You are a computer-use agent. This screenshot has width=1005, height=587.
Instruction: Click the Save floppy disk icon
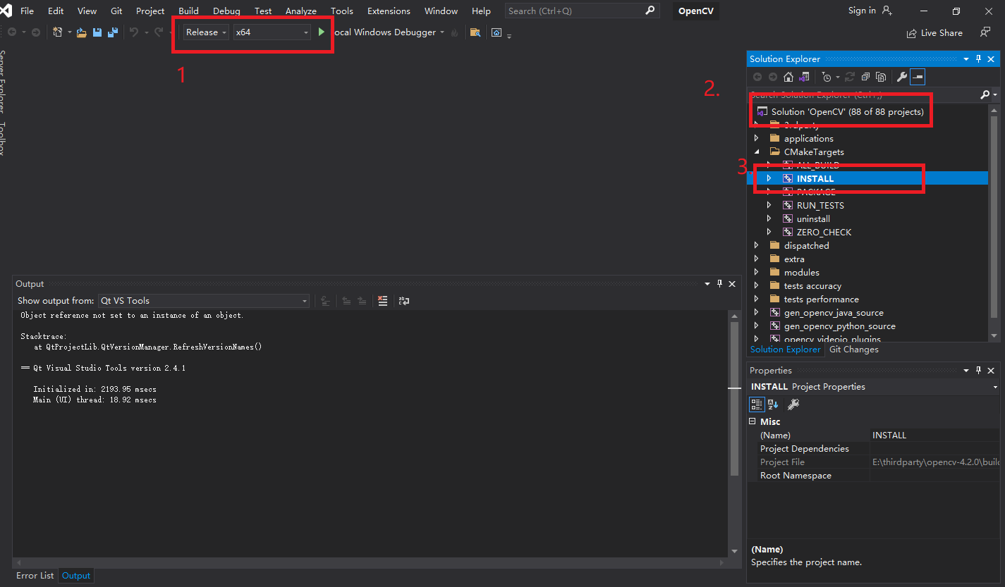(x=97, y=32)
